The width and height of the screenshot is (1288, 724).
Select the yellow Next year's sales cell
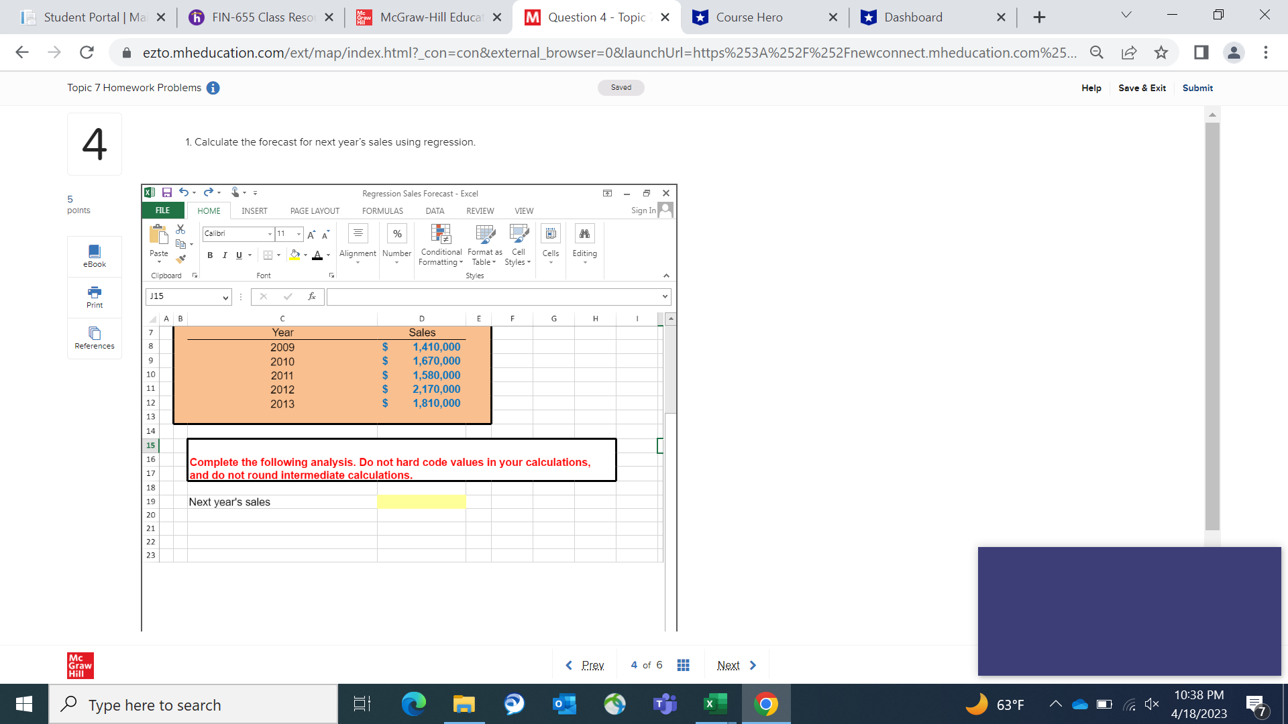click(421, 501)
